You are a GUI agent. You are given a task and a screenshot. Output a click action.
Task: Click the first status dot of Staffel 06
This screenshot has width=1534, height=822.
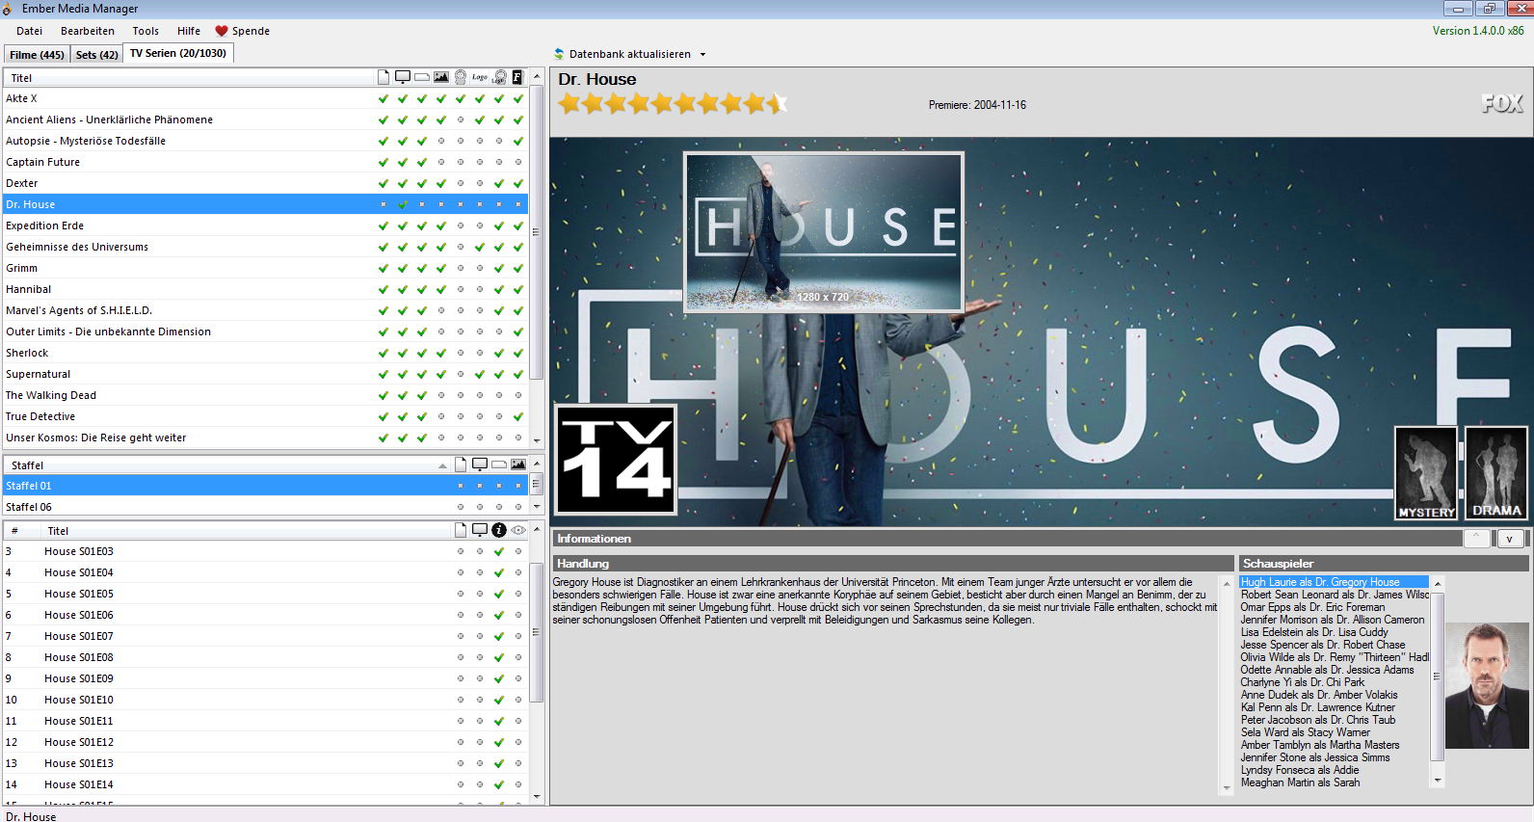[461, 507]
